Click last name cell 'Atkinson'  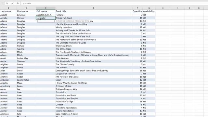coord(8,114)
